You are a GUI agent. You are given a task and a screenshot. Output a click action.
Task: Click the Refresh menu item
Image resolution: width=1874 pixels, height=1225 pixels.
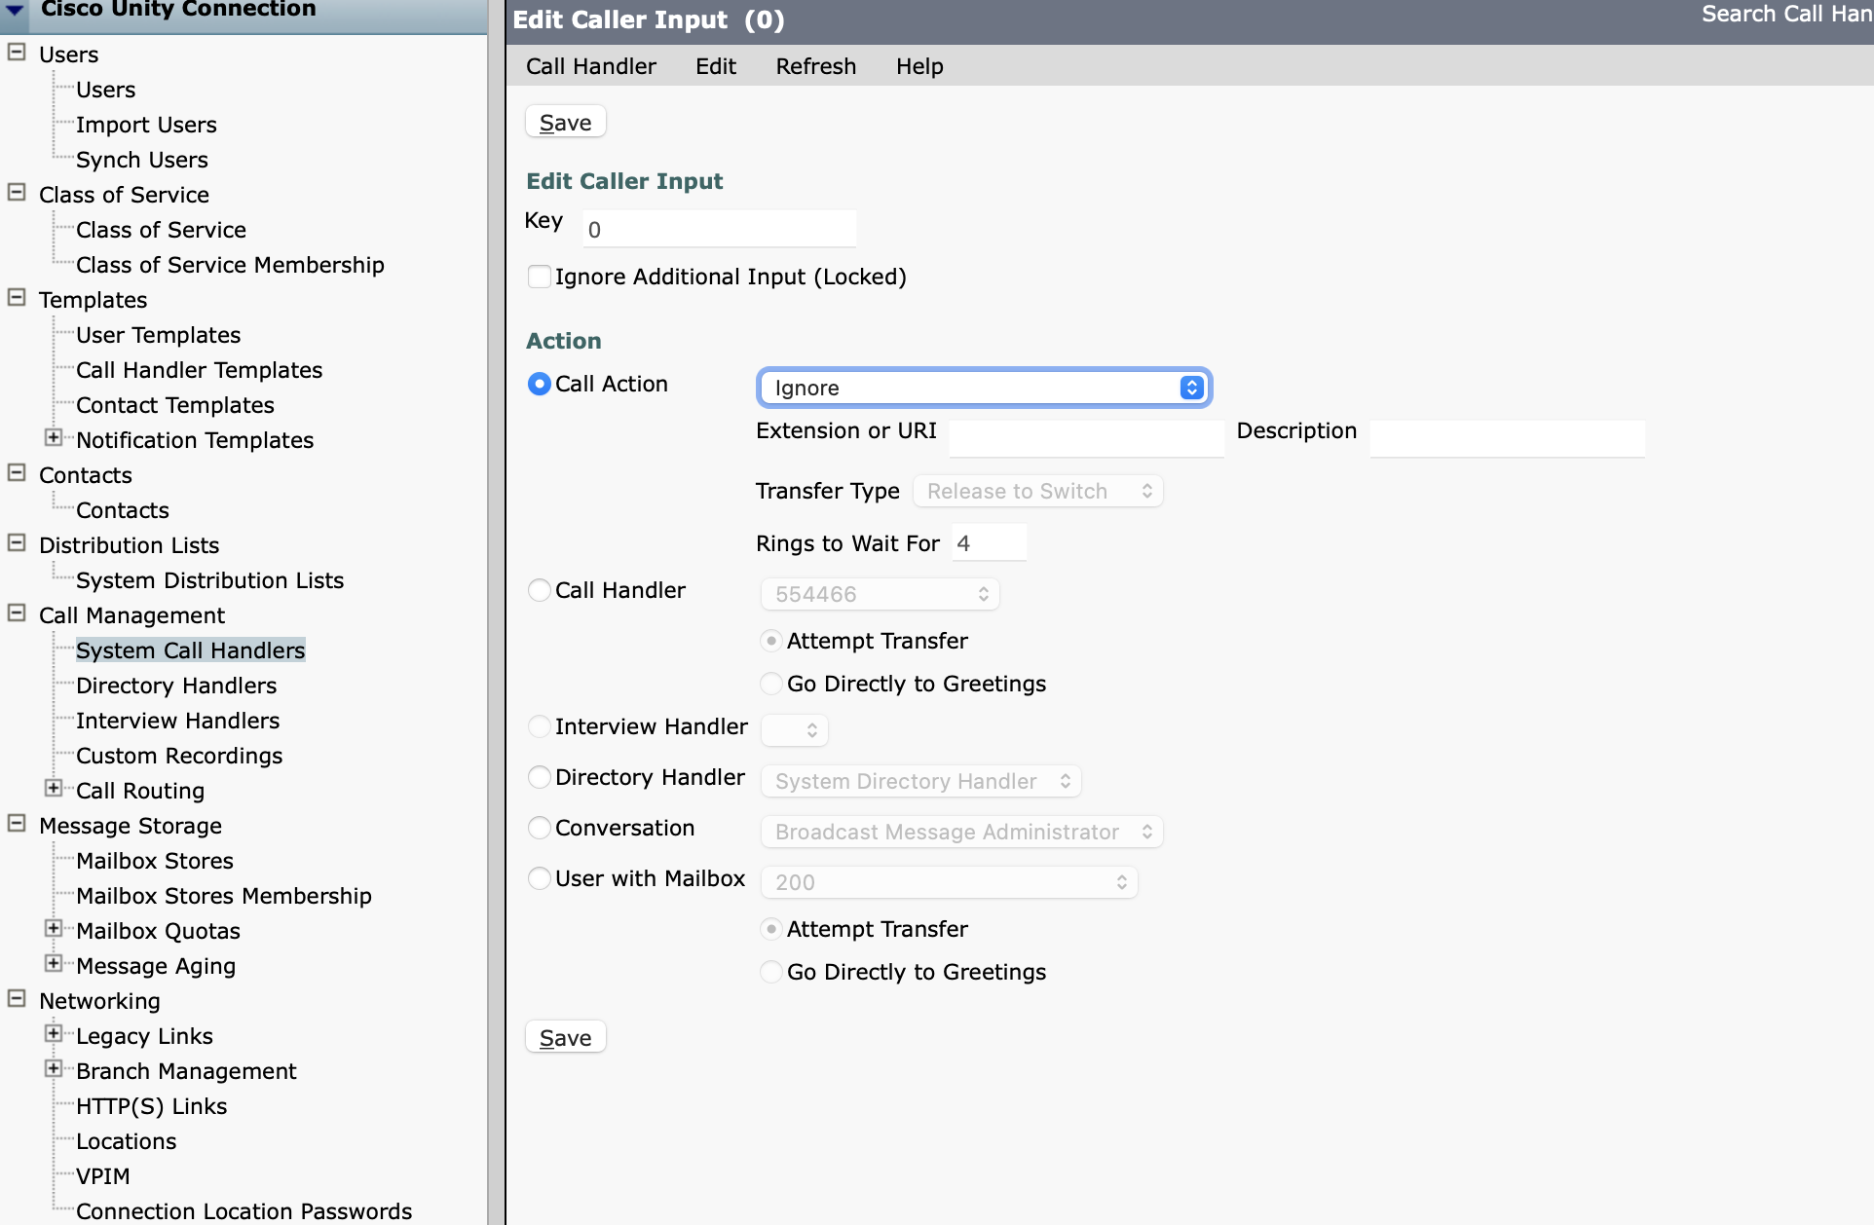(x=815, y=66)
